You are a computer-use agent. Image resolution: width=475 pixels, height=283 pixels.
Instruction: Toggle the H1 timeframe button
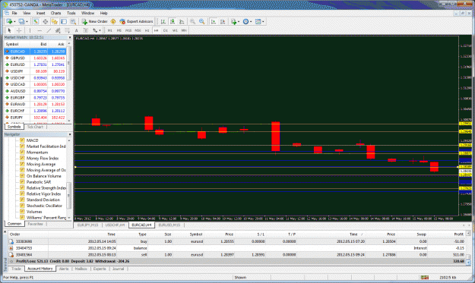147,30
